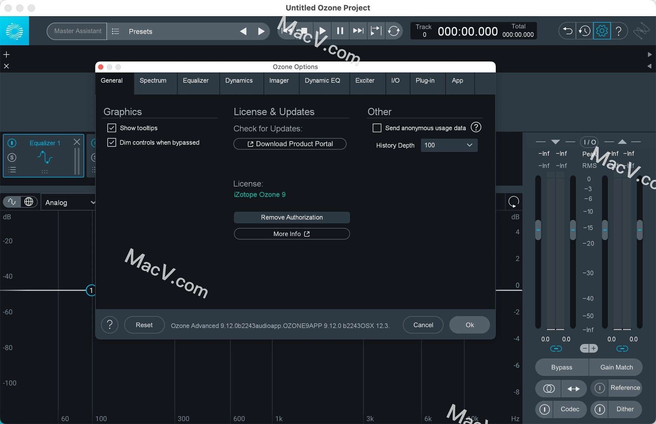Open options gear icon
The width and height of the screenshot is (656, 424).
pyautogui.click(x=602, y=31)
